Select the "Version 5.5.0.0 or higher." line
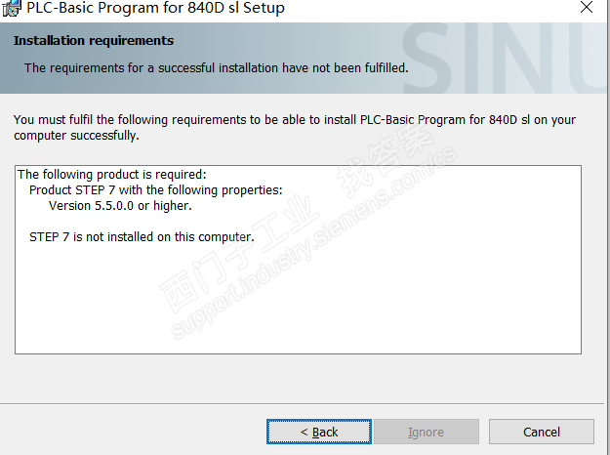 click(120, 206)
